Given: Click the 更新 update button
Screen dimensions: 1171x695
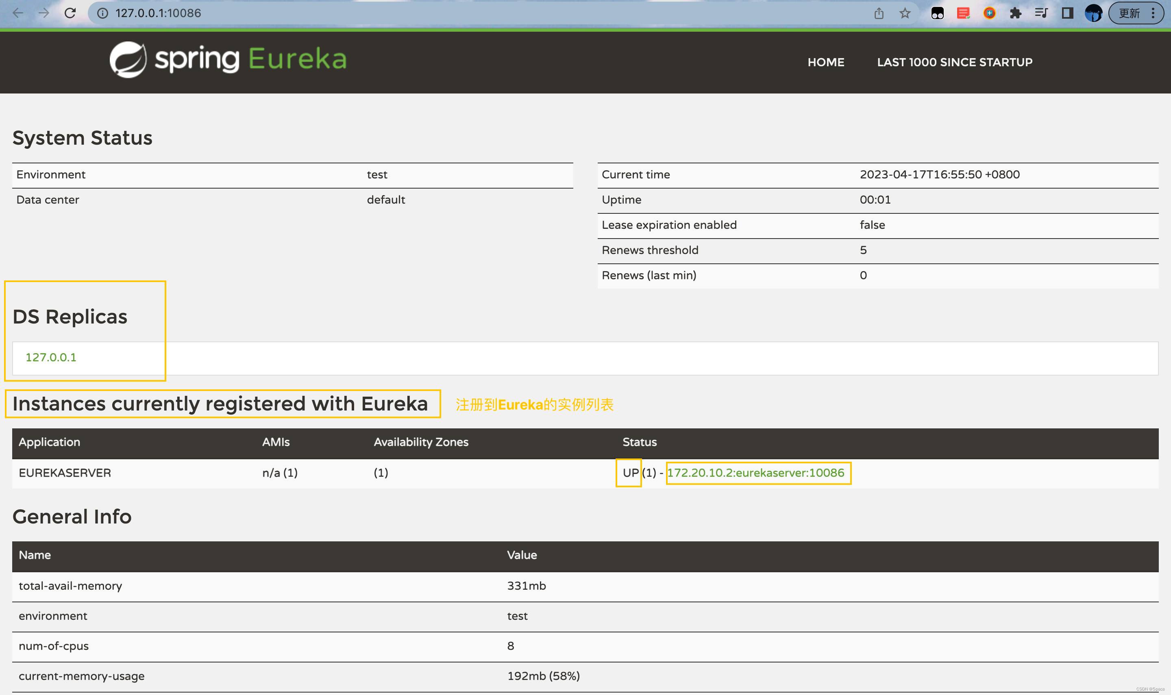Looking at the screenshot, I should (x=1129, y=13).
